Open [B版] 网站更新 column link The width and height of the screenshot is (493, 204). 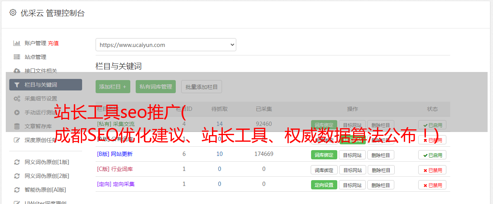pos(115,154)
